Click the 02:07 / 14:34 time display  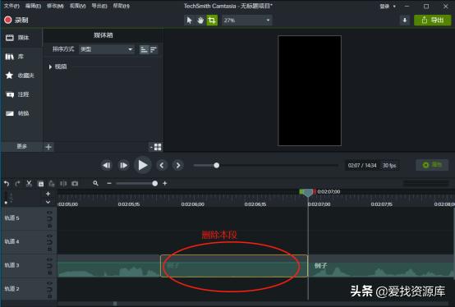tap(362, 166)
